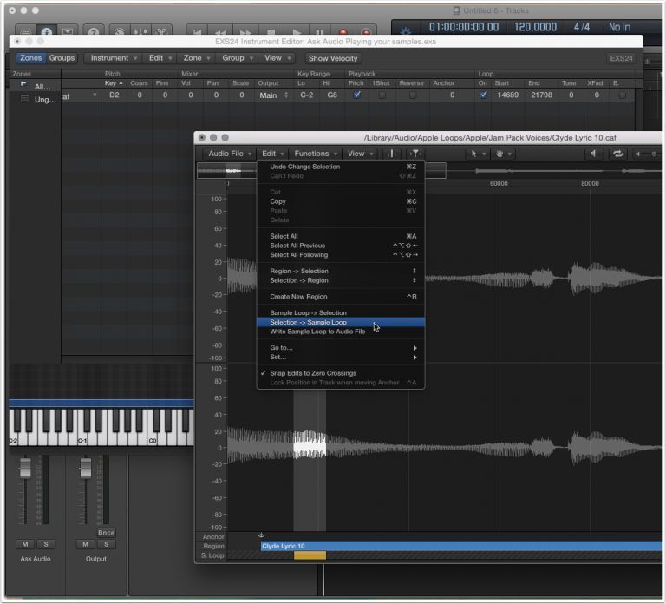Click the Loop Start value 14689
The image size is (666, 604).
click(x=507, y=95)
